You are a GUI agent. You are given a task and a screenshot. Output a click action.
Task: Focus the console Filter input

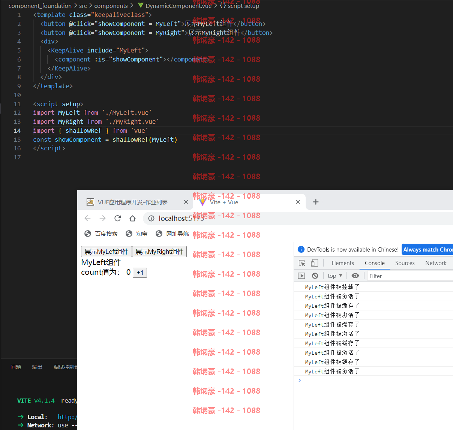[410, 276]
